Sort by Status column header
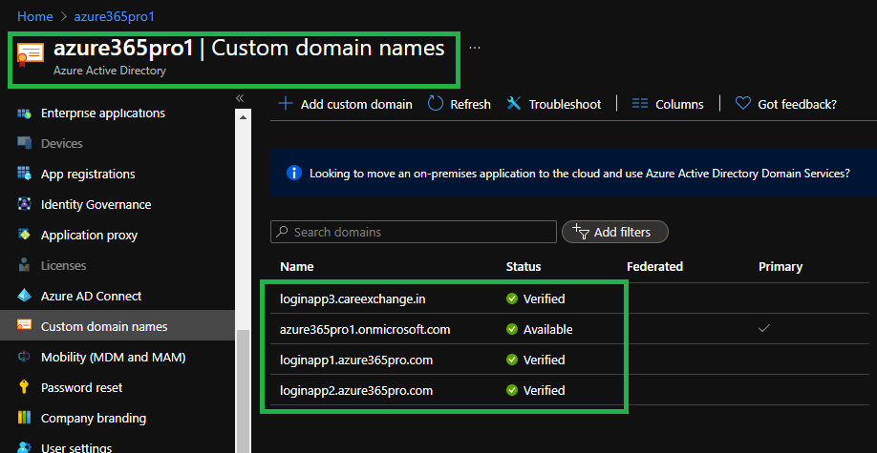The height and width of the screenshot is (453, 877). (x=524, y=266)
